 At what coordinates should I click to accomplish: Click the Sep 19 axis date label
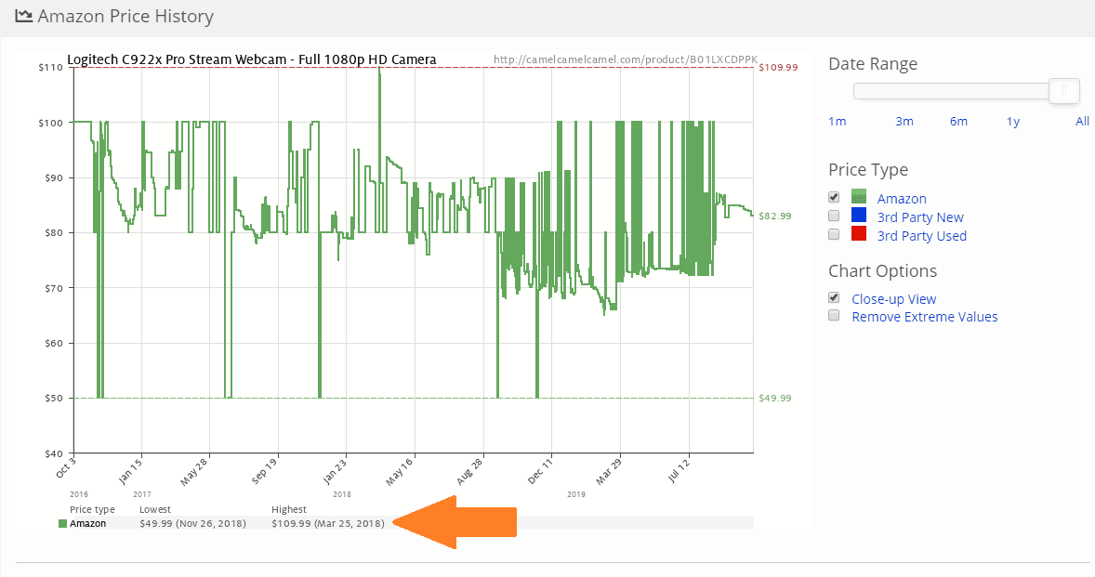tap(264, 471)
